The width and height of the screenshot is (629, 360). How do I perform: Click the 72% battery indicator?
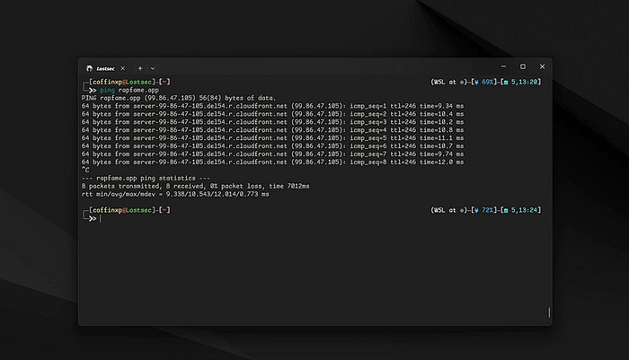(484, 210)
